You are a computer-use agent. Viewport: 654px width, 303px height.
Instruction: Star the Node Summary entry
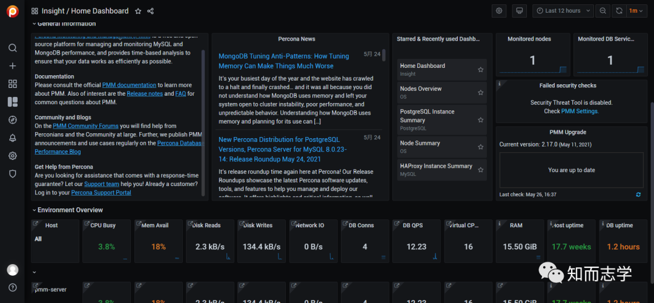tap(480, 147)
